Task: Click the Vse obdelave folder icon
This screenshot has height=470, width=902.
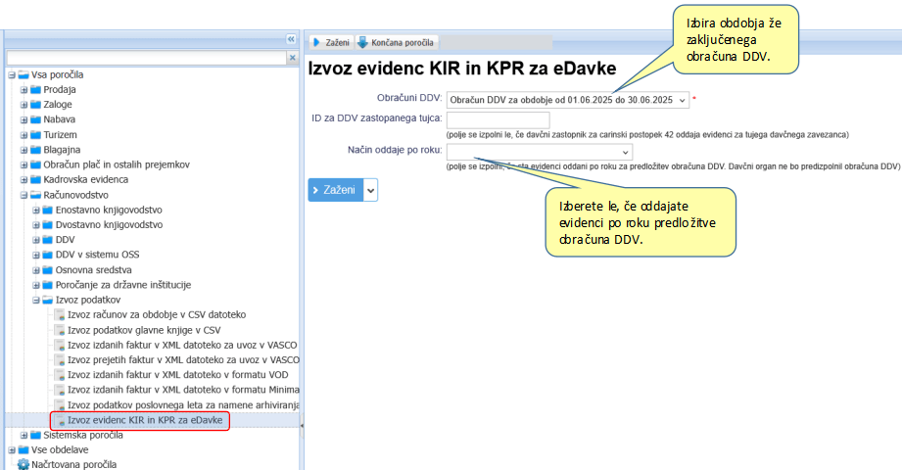Action: pos(24,449)
